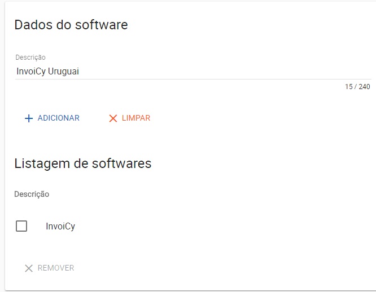
Task: Click the Listagem de softwares heading
Action: pyautogui.click(x=83, y=163)
